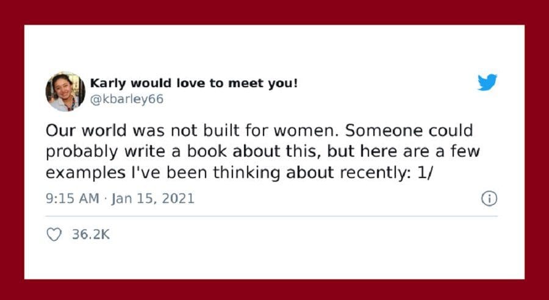This screenshot has height=300, width=549.
Task: Open Karly's round profile photo
Action: pos(65,91)
